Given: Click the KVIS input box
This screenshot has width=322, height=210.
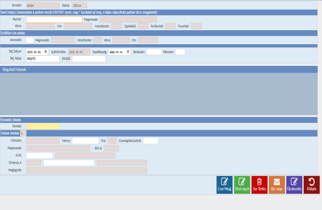Looking at the screenshot, I should tap(39, 156).
